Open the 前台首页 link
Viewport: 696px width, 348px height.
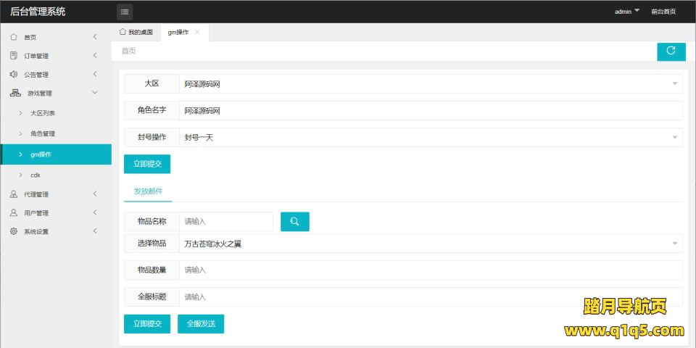pyautogui.click(x=663, y=12)
